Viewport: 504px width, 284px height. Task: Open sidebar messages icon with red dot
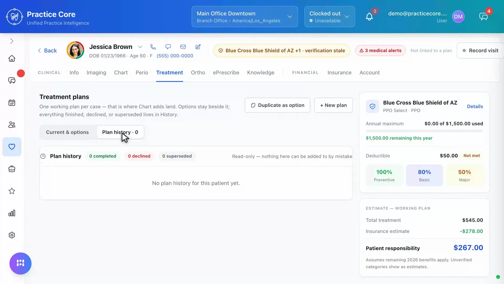pyautogui.click(x=12, y=80)
